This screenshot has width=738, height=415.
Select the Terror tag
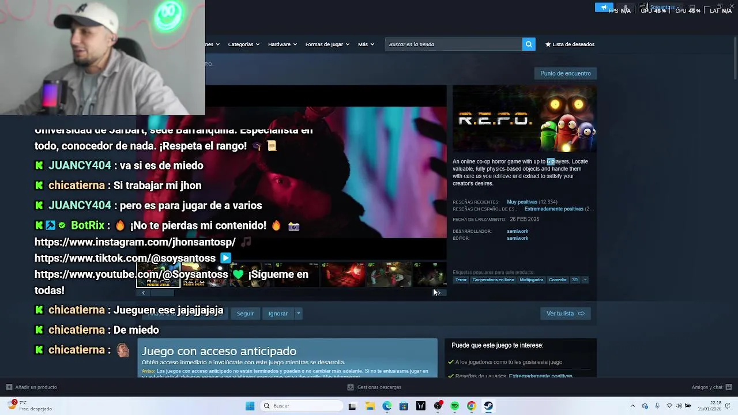click(461, 280)
